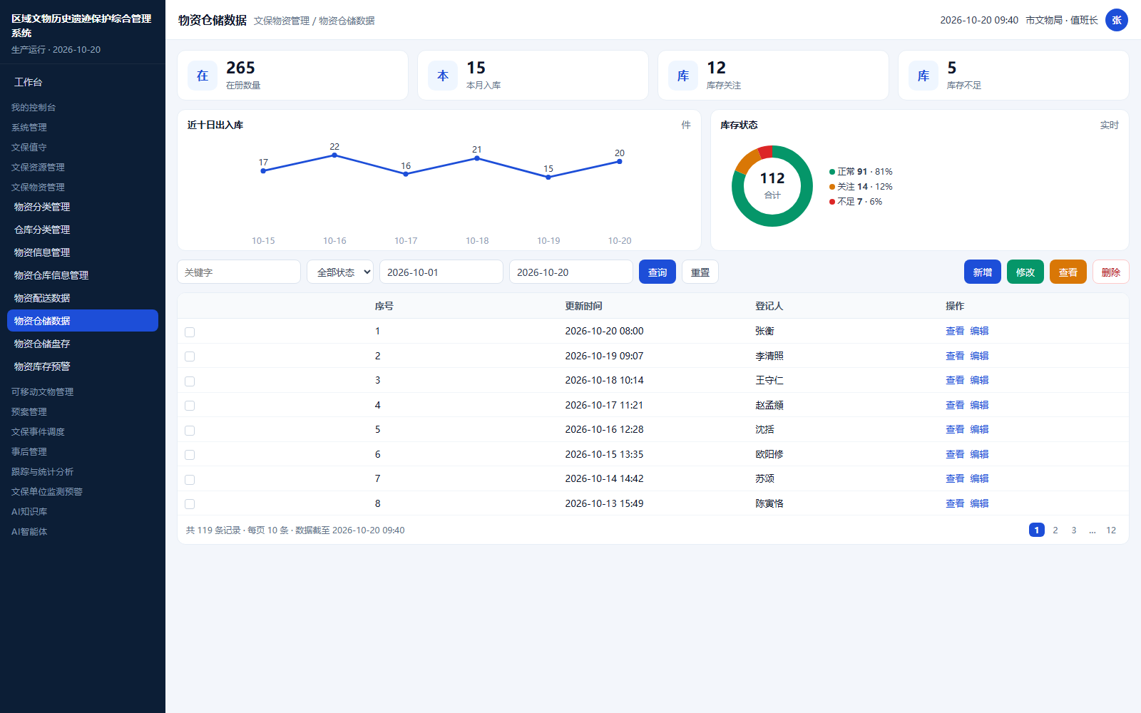Go to 物资库存预警 menu item

point(83,366)
